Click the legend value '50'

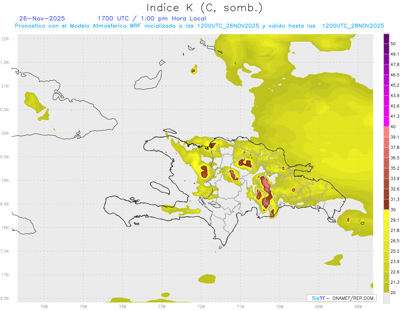[x=393, y=44]
